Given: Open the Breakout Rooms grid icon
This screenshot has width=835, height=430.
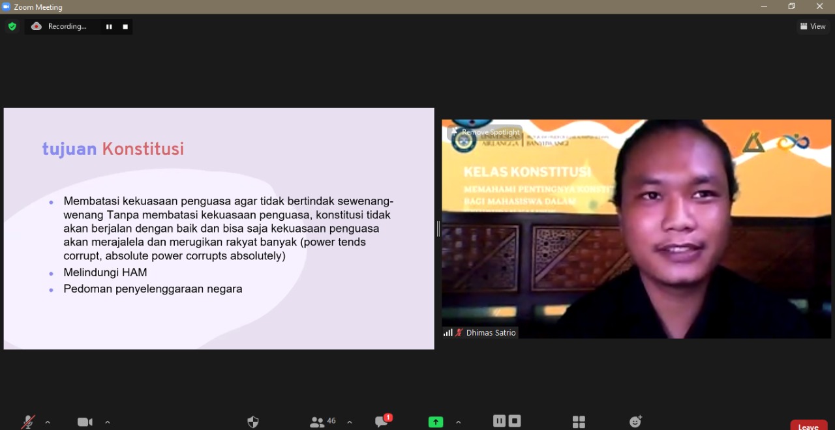Looking at the screenshot, I should point(579,422).
